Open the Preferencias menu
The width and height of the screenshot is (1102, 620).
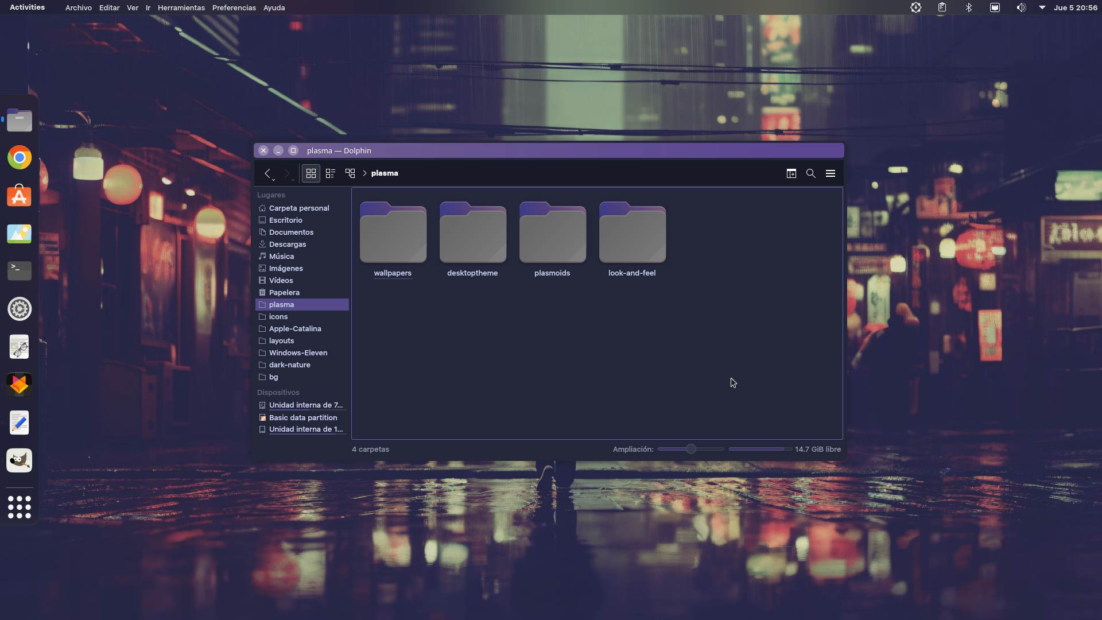234,7
